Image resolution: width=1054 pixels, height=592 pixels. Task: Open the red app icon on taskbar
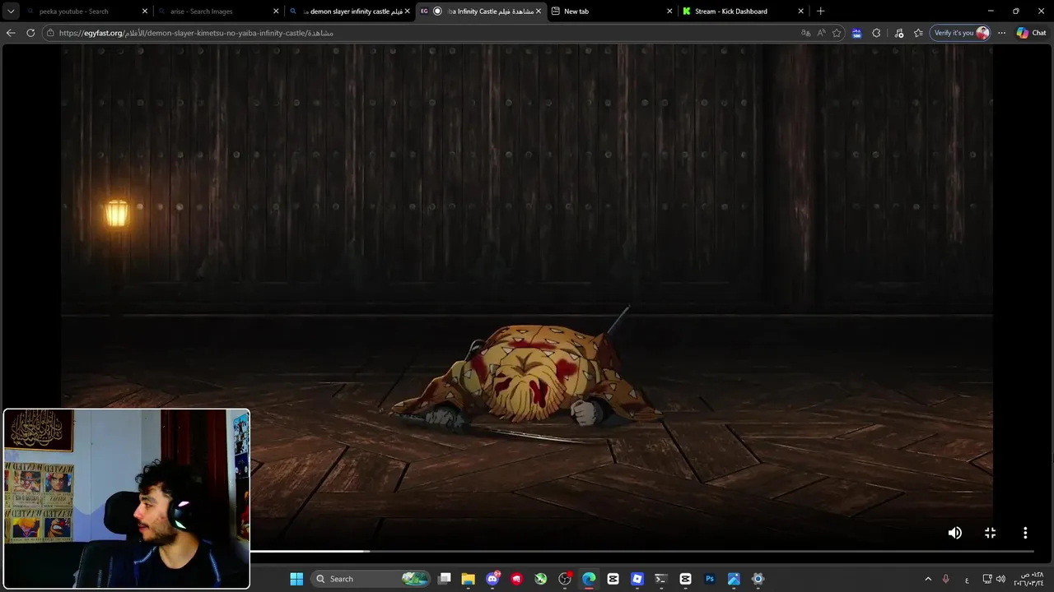(516, 579)
